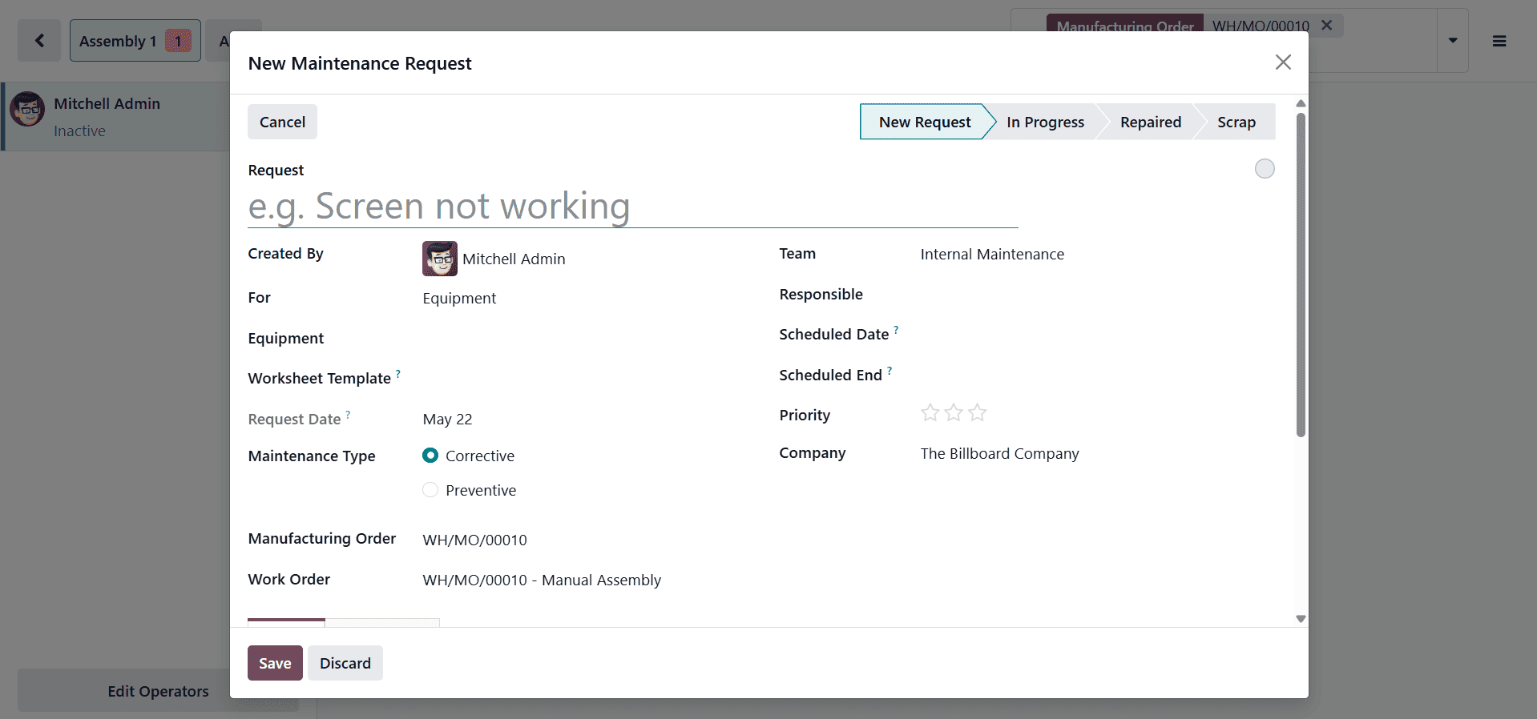Switch status to Scrap
1537x719 pixels.
[1236, 122]
